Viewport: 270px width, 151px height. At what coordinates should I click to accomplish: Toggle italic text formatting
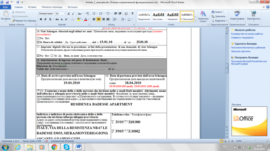click(x=45, y=19)
